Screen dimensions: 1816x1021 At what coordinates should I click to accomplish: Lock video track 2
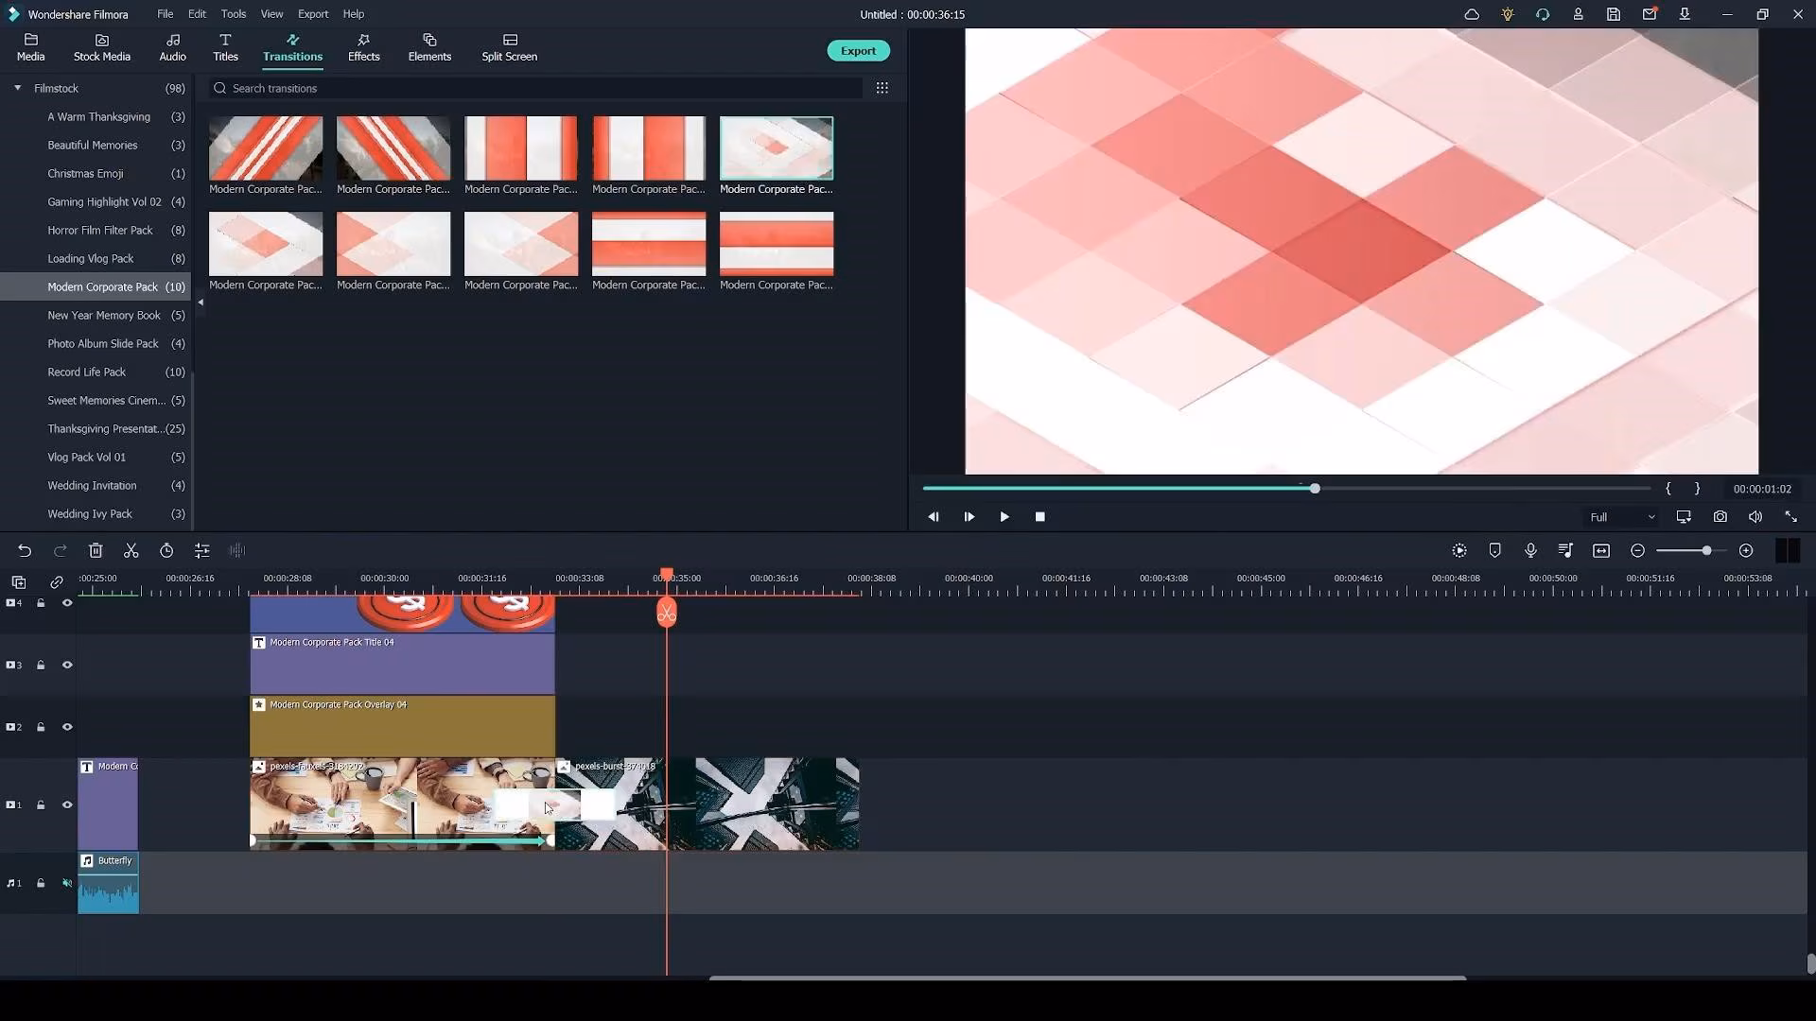pyautogui.click(x=41, y=727)
